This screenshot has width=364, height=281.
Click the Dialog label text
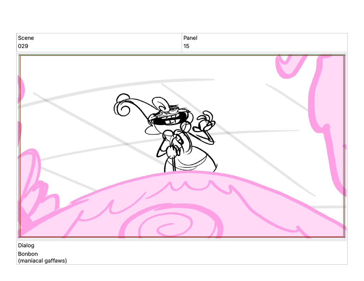(26, 245)
